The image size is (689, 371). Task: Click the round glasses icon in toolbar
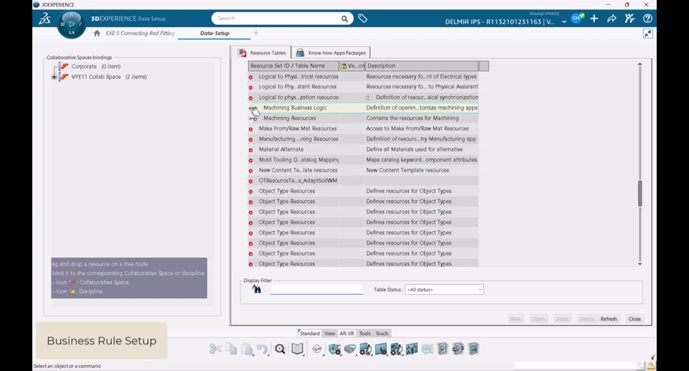point(317,349)
